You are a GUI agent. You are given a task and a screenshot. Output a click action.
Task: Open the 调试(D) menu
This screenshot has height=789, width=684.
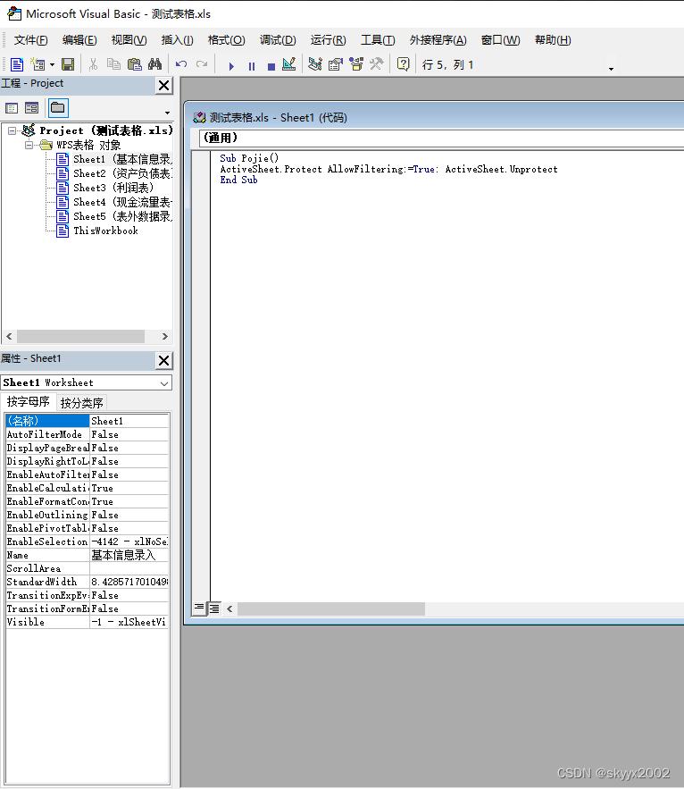pyautogui.click(x=277, y=40)
